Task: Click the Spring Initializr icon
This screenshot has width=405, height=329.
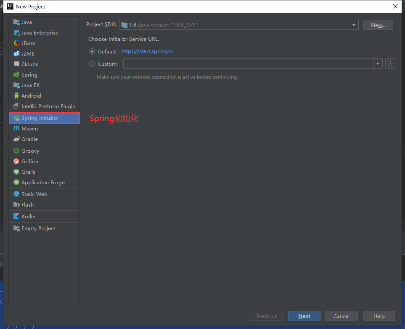Action: point(16,118)
